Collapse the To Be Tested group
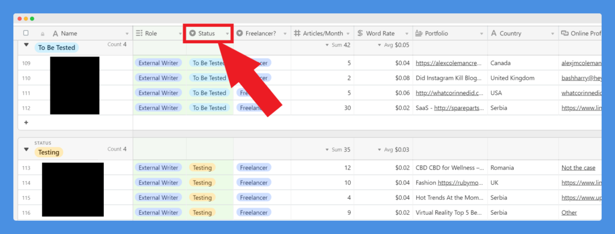This screenshot has height=234, width=615. click(x=26, y=45)
